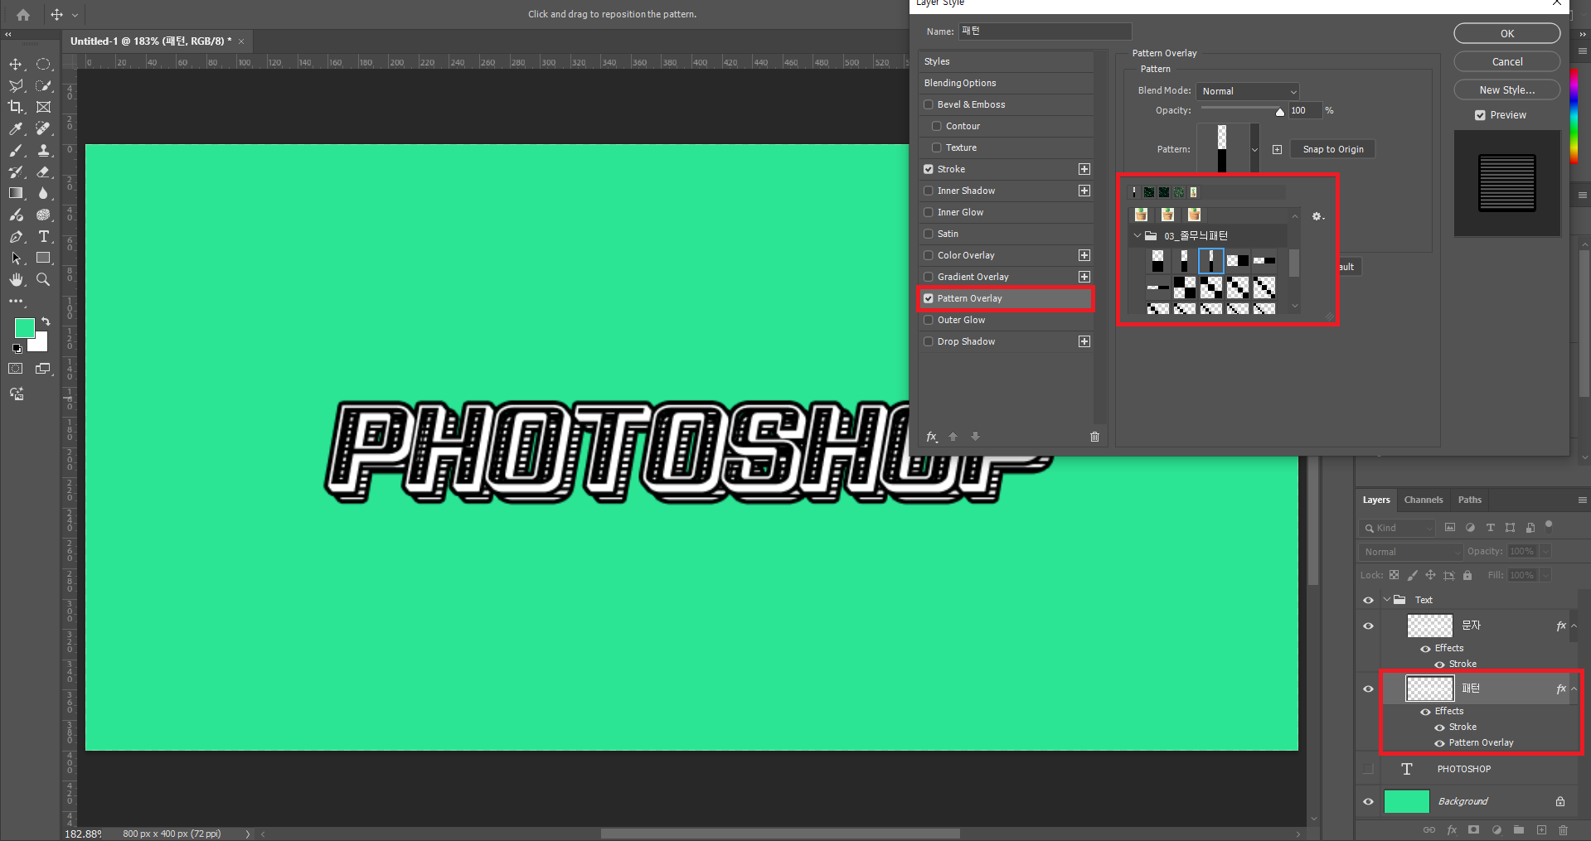Select the Brush tool

16,150
